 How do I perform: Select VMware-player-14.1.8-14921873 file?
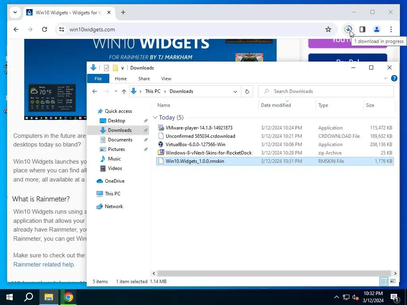click(275, 128)
